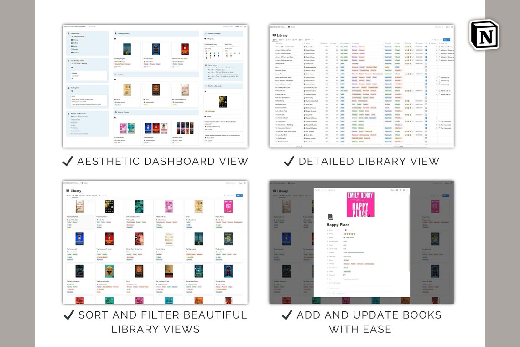
Task: Switch to the TBR view tab in Library
Action: point(295,39)
